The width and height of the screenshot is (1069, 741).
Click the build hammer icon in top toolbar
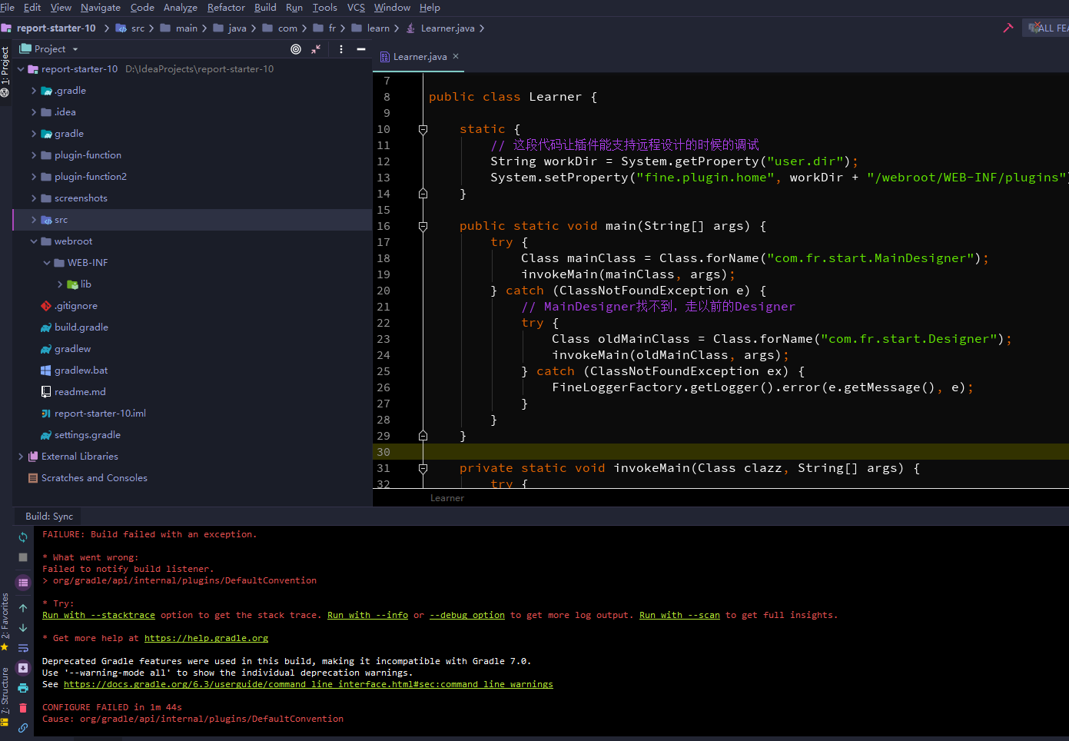1008,28
